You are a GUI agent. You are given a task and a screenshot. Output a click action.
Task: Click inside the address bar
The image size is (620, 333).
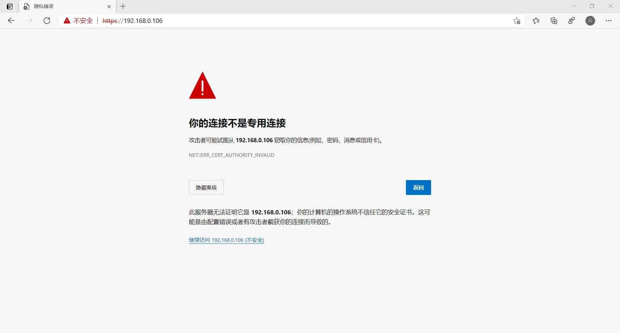(226, 20)
